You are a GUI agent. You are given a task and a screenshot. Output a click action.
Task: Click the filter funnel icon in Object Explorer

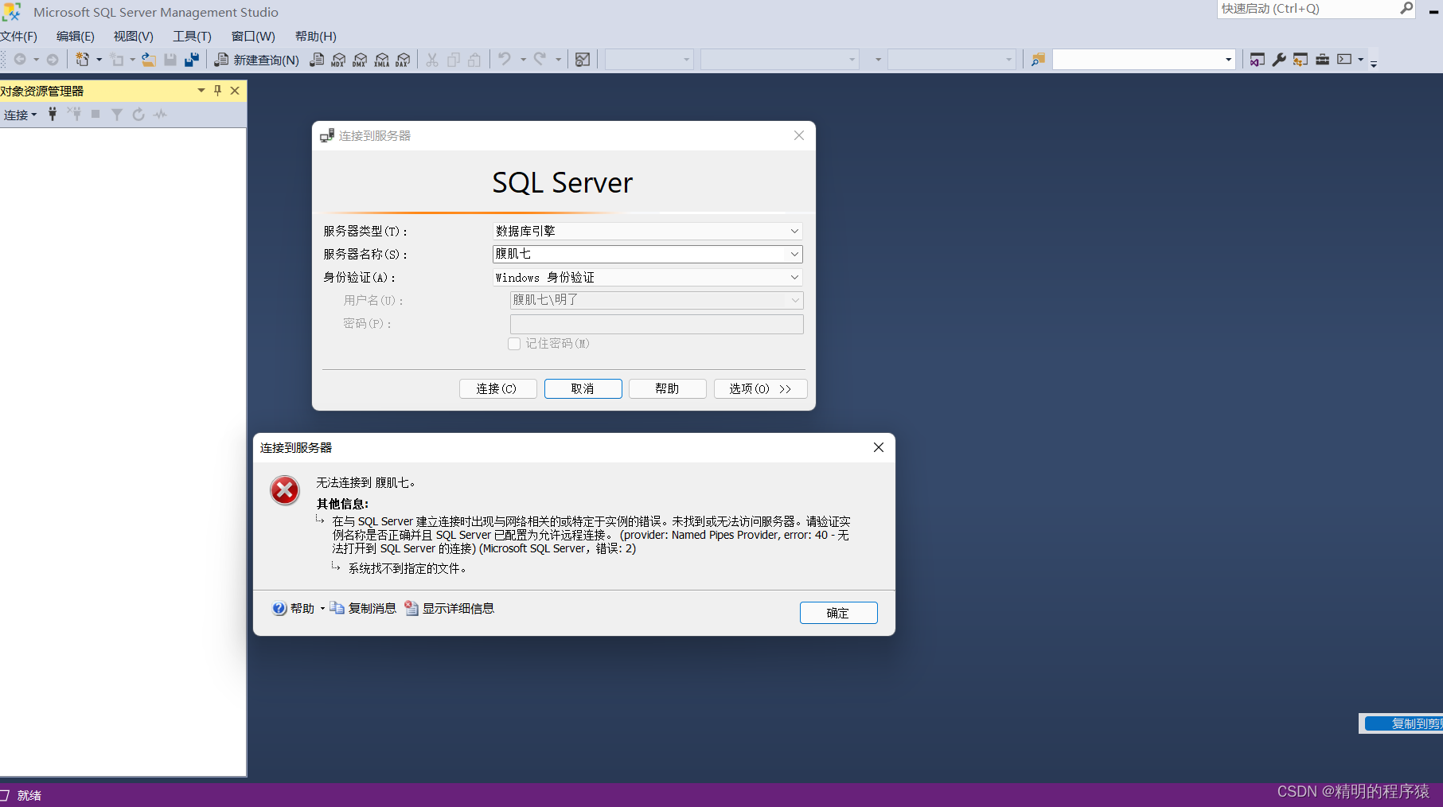(117, 115)
